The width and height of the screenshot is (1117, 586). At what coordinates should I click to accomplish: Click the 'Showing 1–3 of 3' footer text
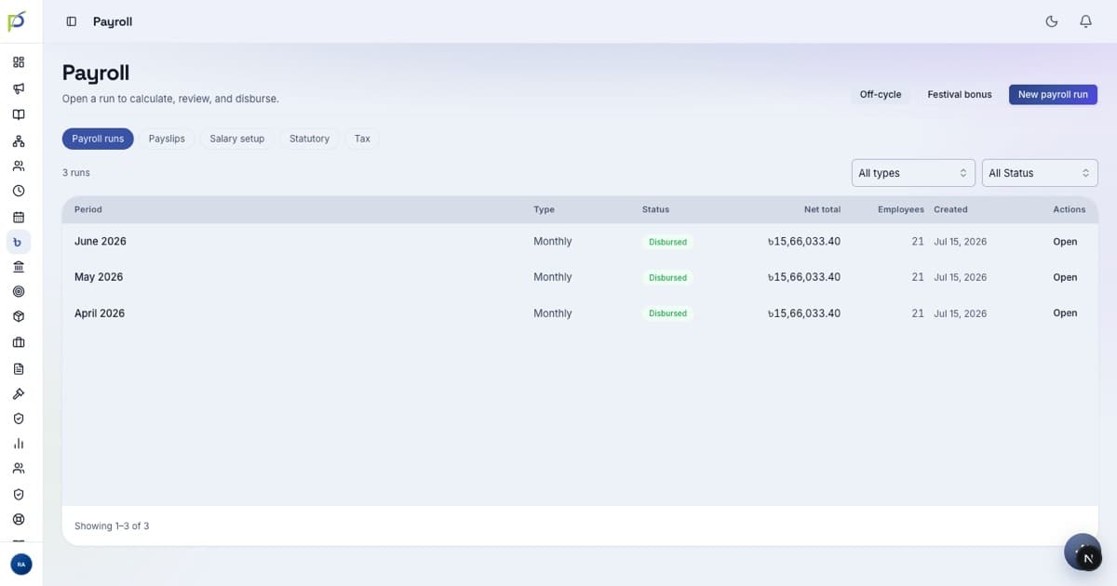(x=112, y=526)
